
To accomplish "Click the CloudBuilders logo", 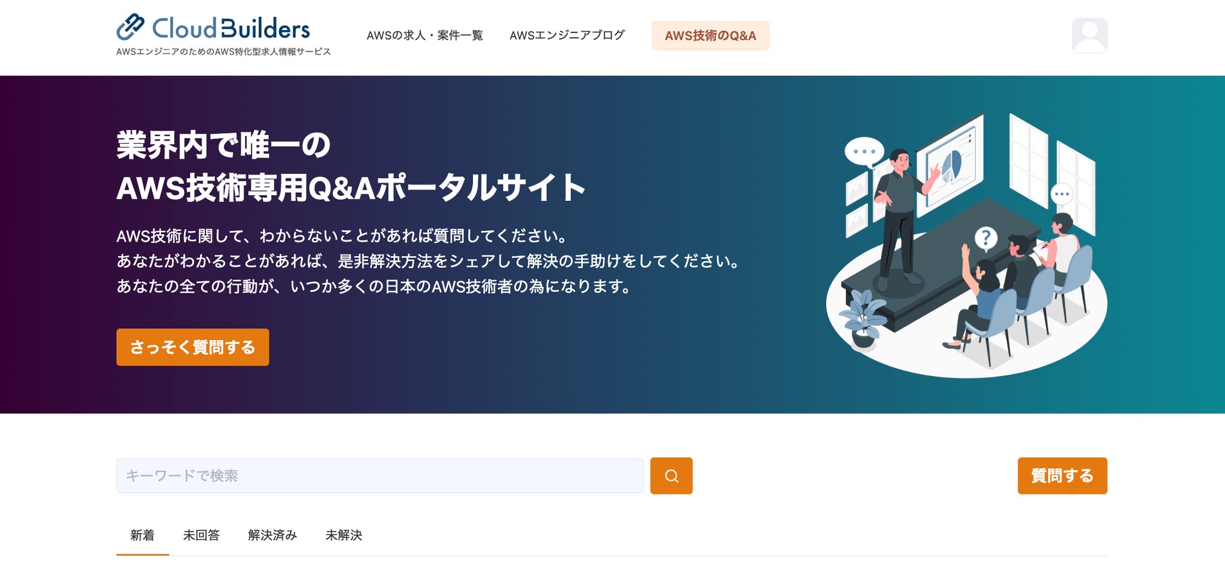I will 213,28.
